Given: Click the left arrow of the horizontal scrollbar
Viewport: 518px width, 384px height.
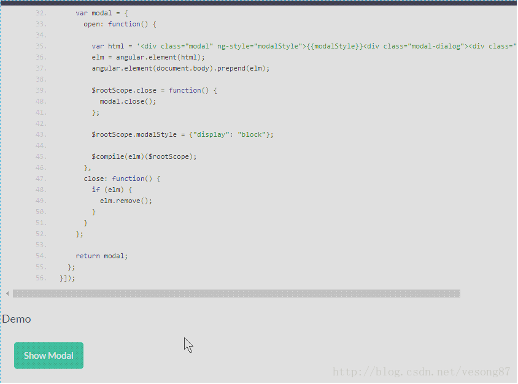Looking at the screenshot, I should (6, 293).
